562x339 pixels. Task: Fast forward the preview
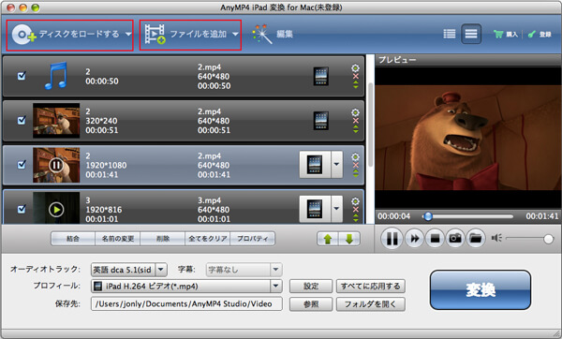click(x=415, y=238)
